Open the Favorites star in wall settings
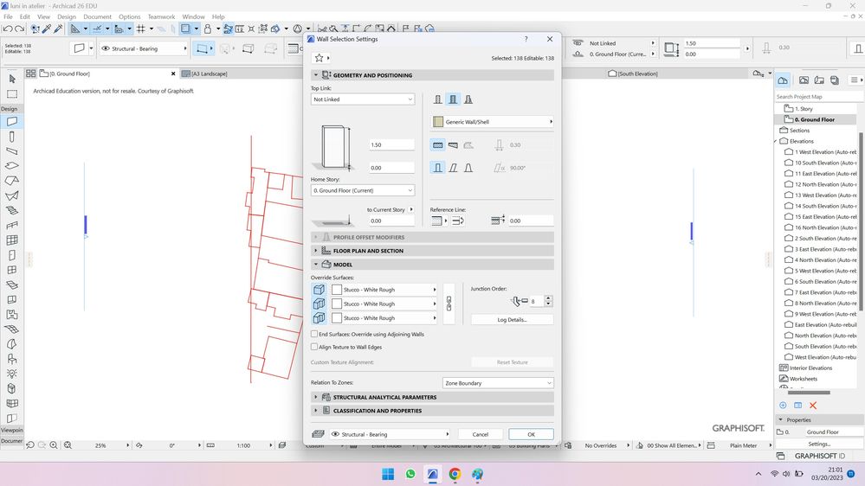This screenshot has height=486, width=865. pyautogui.click(x=320, y=58)
